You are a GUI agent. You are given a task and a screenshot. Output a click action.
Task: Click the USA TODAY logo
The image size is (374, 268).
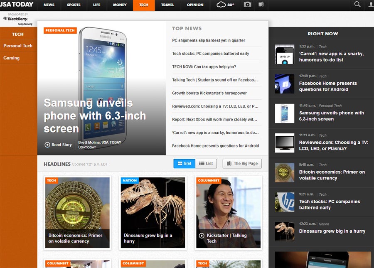[x=17, y=5]
